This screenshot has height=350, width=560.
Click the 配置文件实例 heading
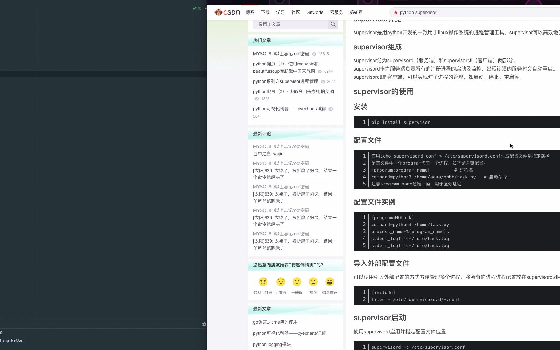click(x=374, y=202)
